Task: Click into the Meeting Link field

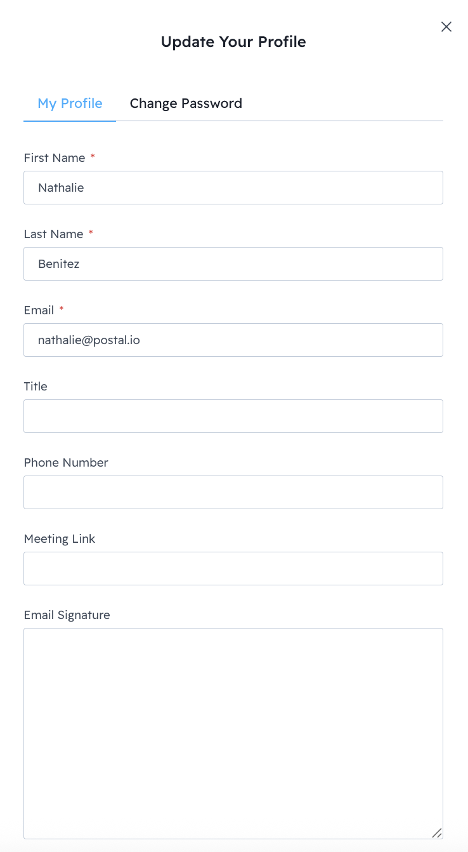Action: (x=233, y=568)
